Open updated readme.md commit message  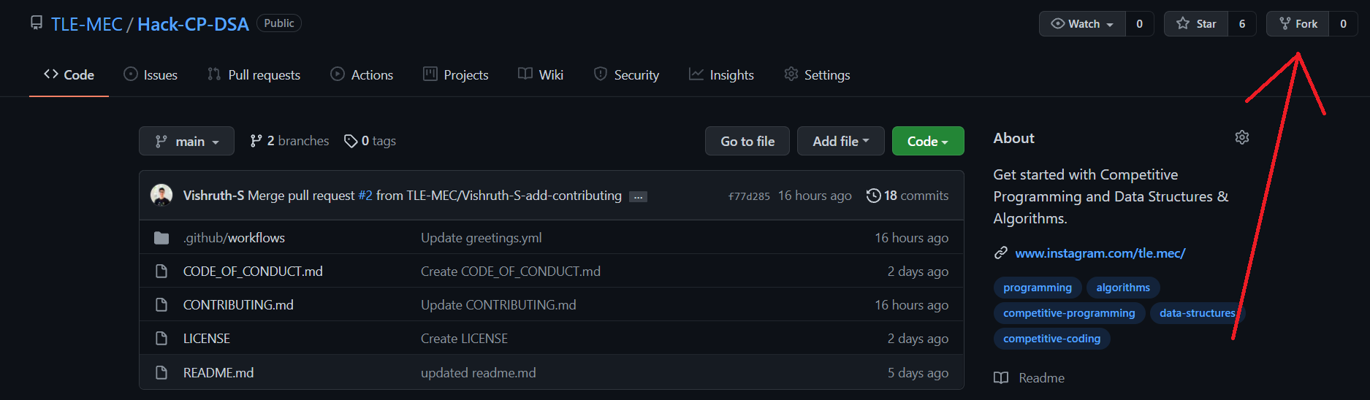click(479, 373)
